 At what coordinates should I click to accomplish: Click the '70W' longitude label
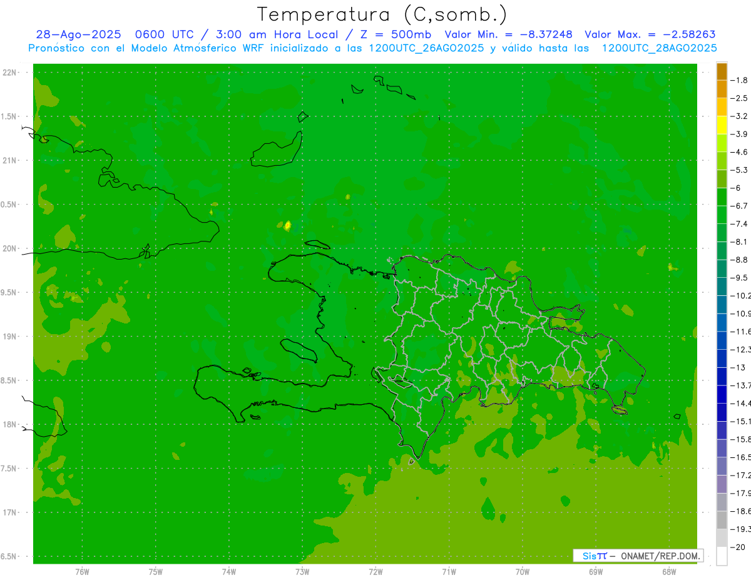pos(522,572)
